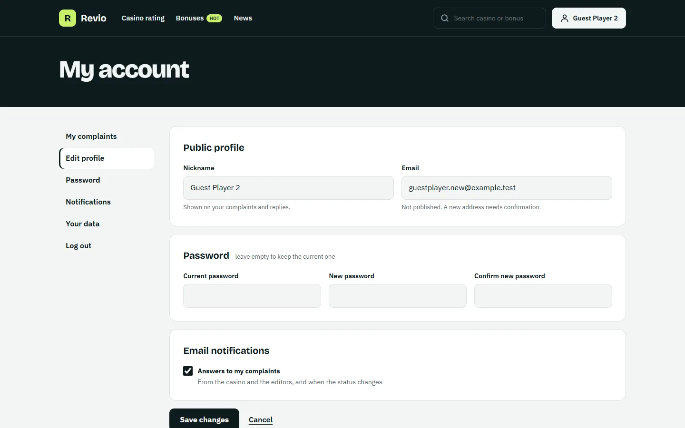Open My complaints in sidebar
This screenshot has height=428, width=685.
tap(107, 136)
